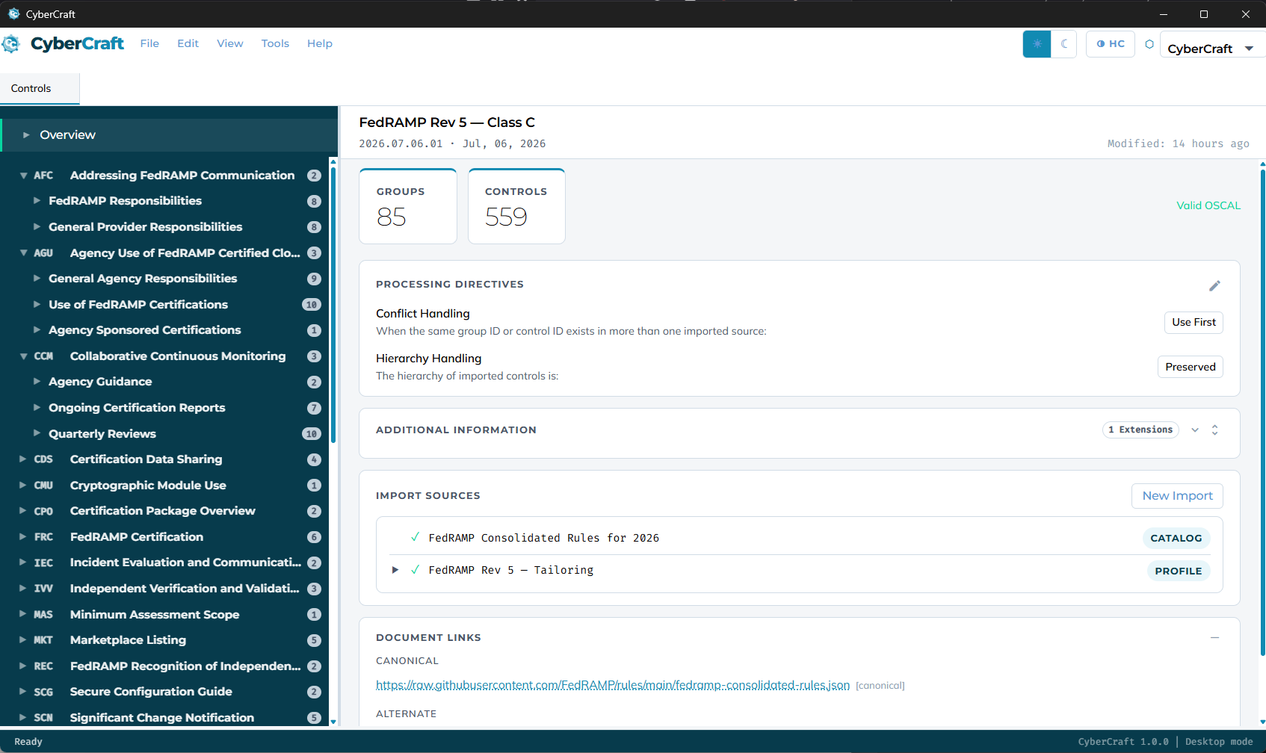1266x753 pixels.
Task: Expand FedRAMP Rev 5 Tailoring source row
Action: (395, 570)
